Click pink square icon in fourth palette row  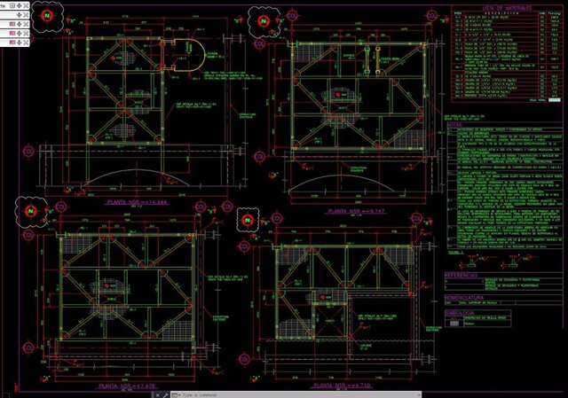coord(12,34)
